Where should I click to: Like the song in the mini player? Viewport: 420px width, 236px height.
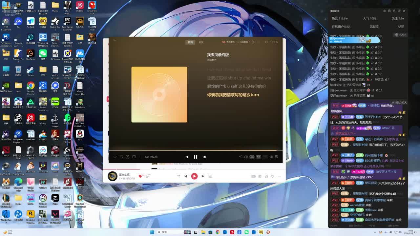tap(140, 176)
